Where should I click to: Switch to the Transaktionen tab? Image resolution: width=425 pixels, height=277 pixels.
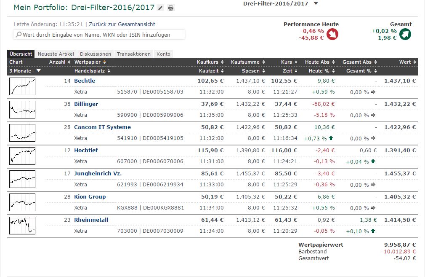tap(134, 54)
